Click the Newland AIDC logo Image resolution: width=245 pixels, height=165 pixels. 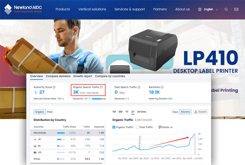[23, 9]
